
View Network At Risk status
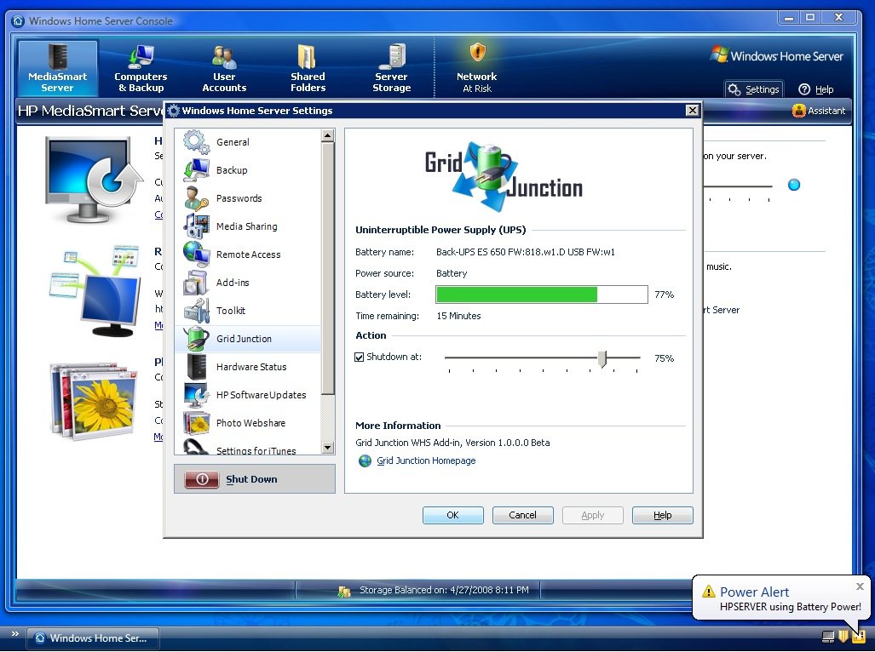[x=476, y=68]
